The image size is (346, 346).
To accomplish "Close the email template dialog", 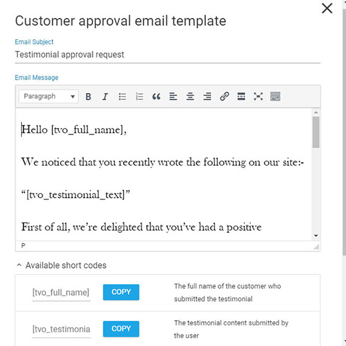I will tap(327, 8).
